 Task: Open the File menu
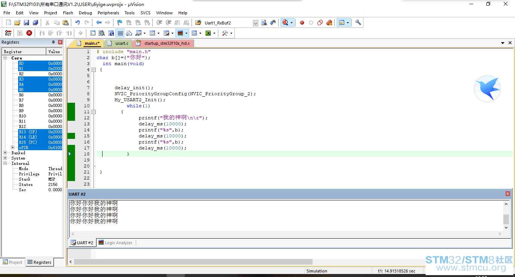(x=7, y=13)
